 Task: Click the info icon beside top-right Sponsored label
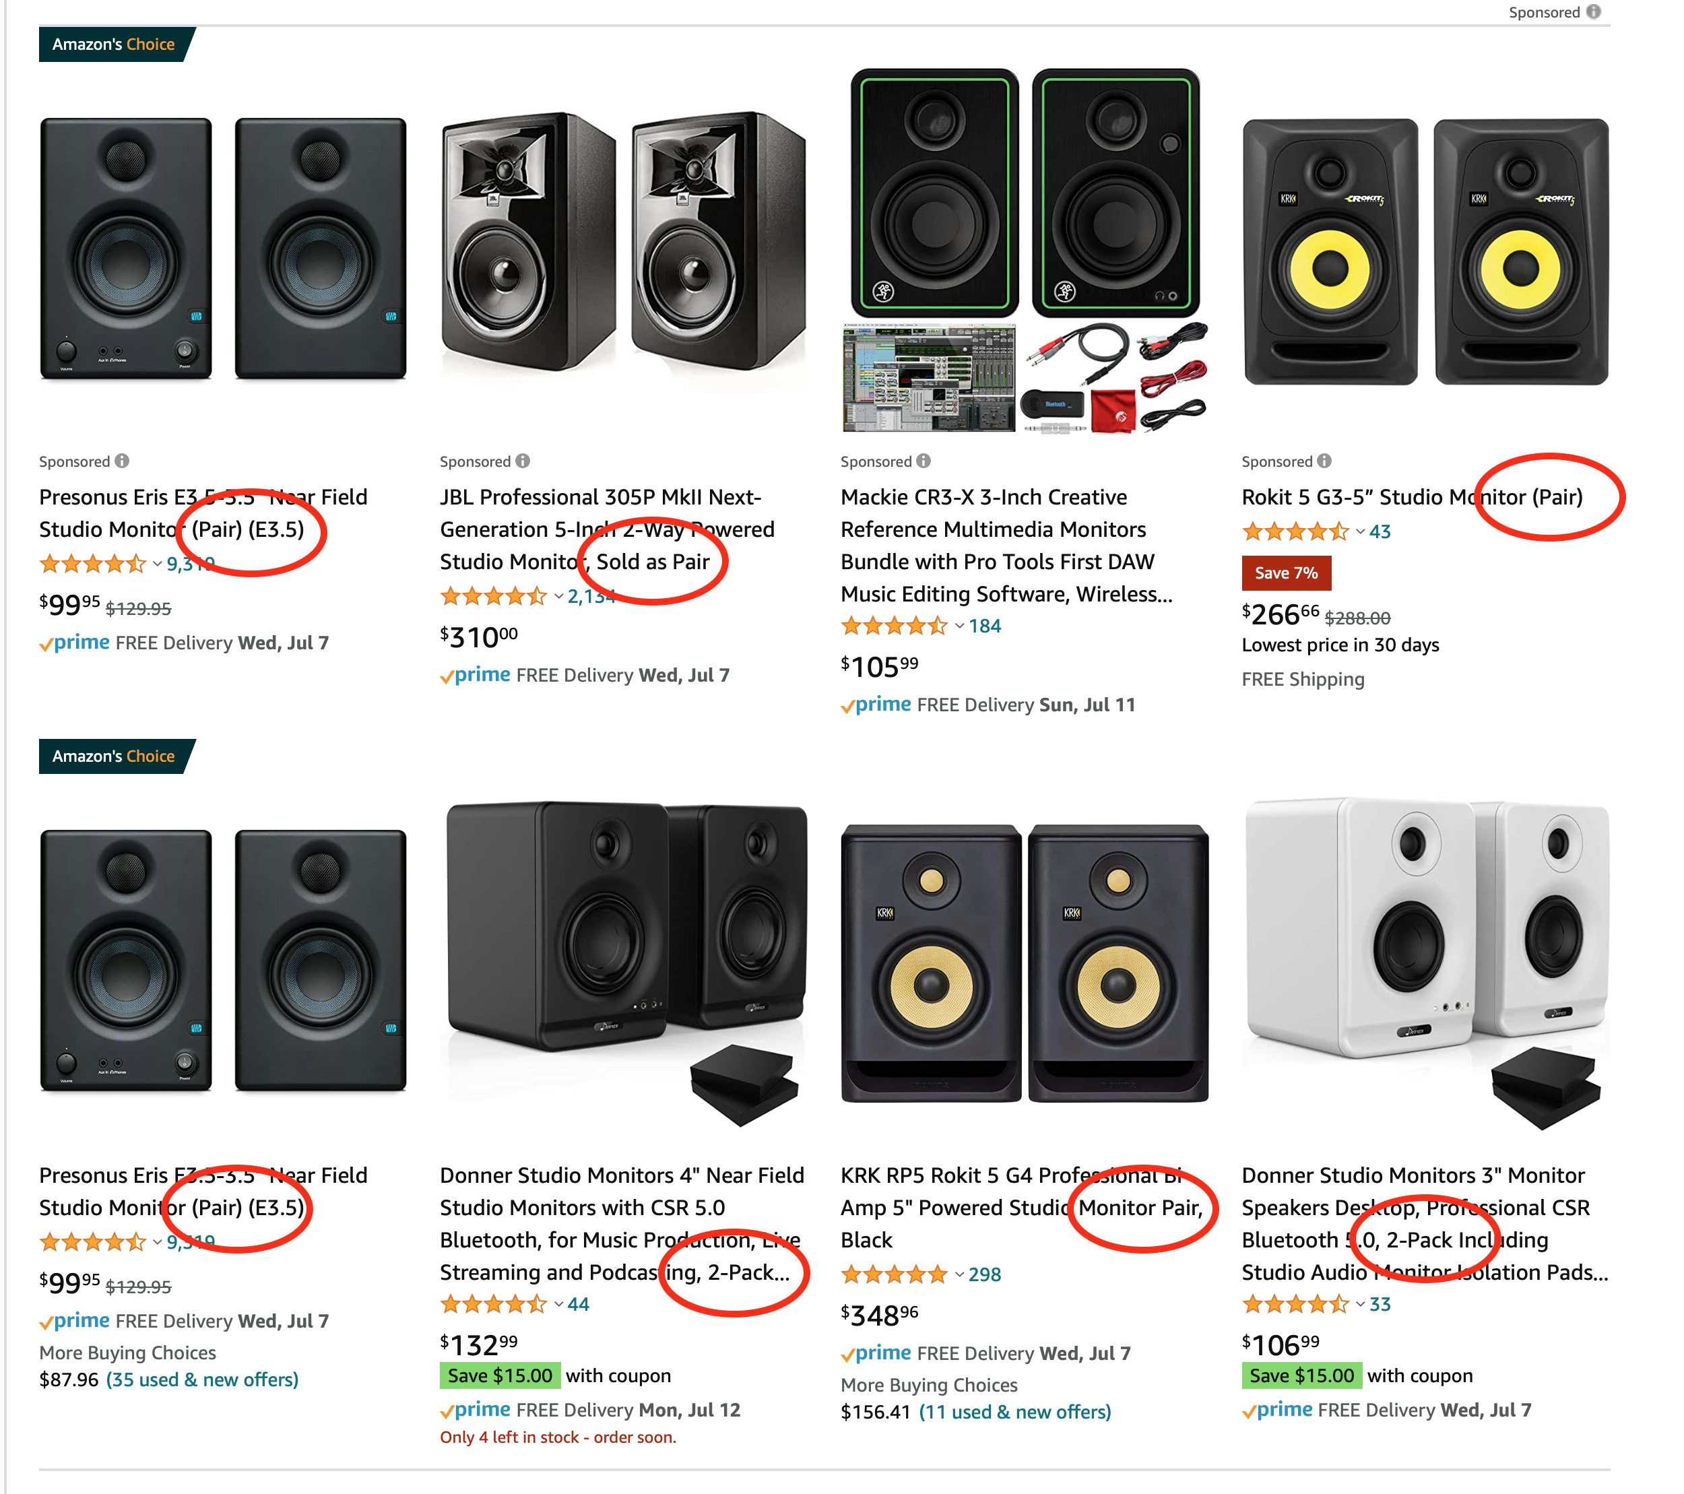coord(1593,11)
